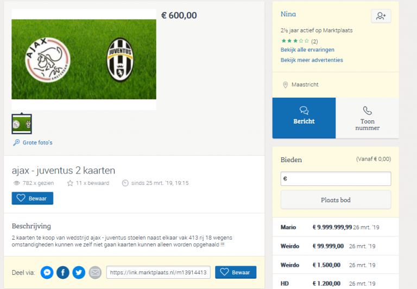Open Bekijk meer advertenties link
This screenshot has height=289, width=417.
[312, 60]
